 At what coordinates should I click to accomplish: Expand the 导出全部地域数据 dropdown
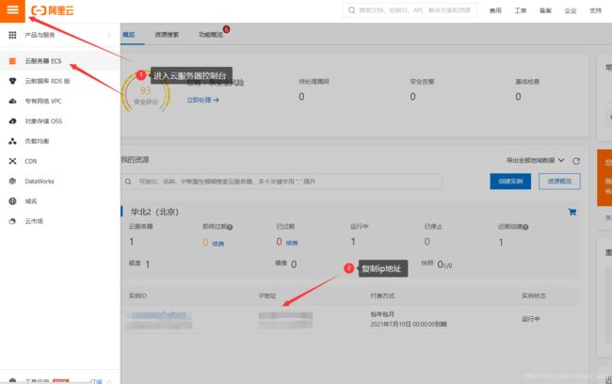pyautogui.click(x=535, y=160)
